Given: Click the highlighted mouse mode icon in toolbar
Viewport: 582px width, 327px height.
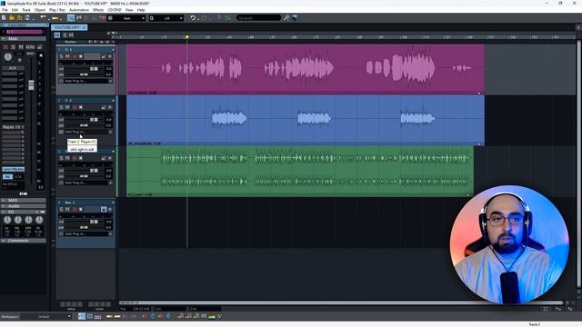Looking at the screenshot, I should point(71,18).
